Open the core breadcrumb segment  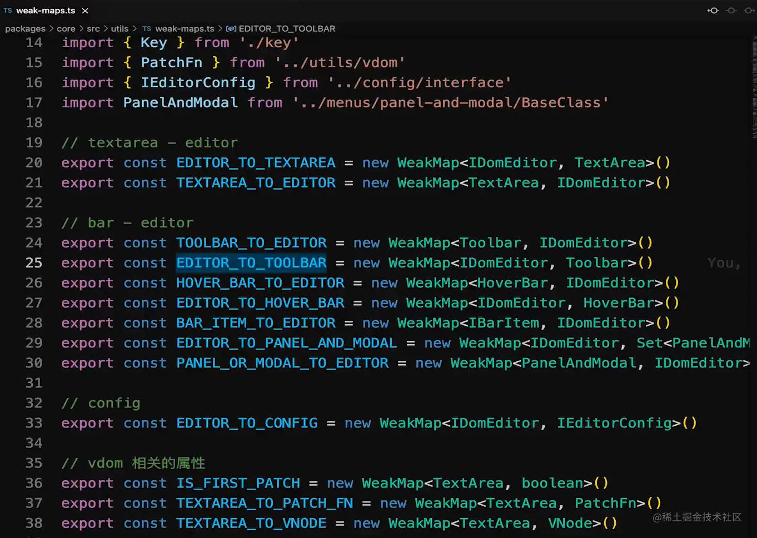tap(66, 28)
